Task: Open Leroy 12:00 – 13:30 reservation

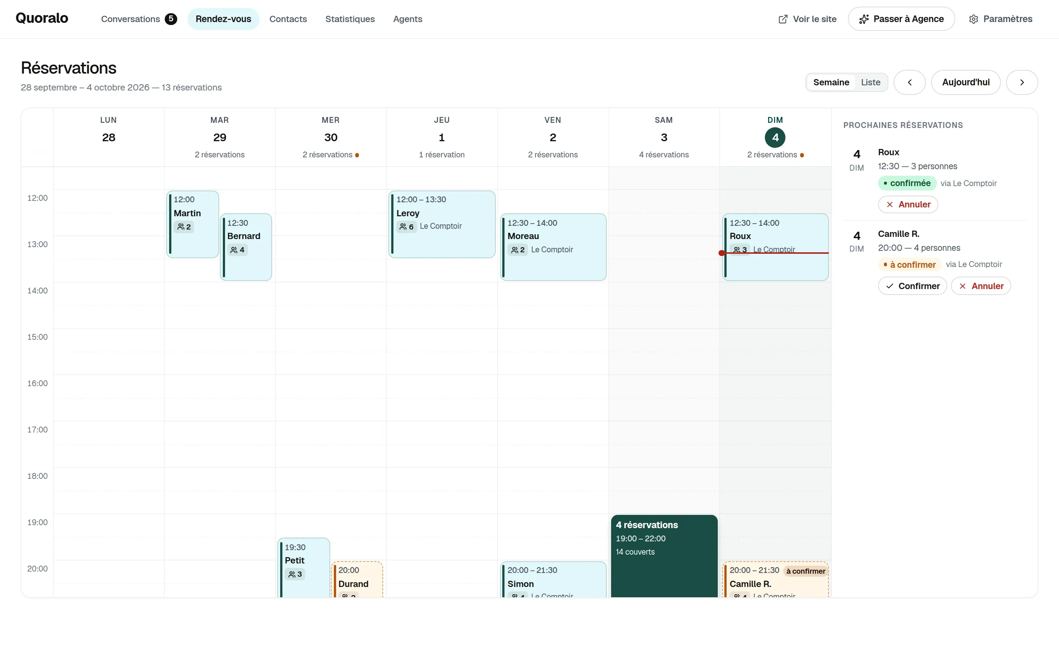Action: [442, 224]
